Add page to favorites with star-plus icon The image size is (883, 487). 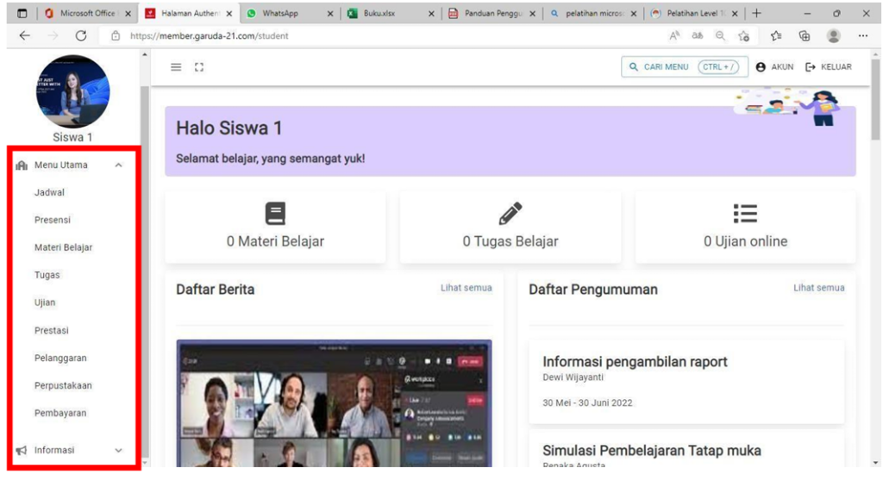coord(744,35)
